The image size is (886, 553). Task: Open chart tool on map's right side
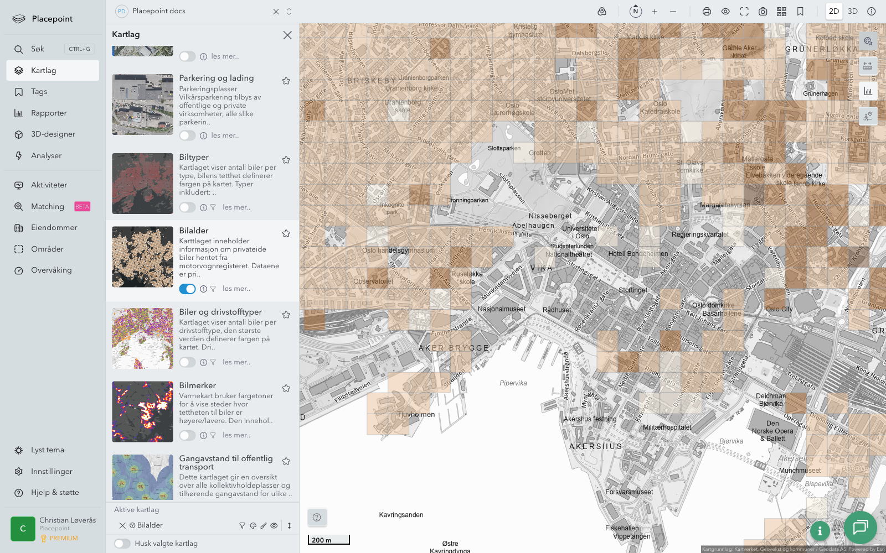point(868,92)
